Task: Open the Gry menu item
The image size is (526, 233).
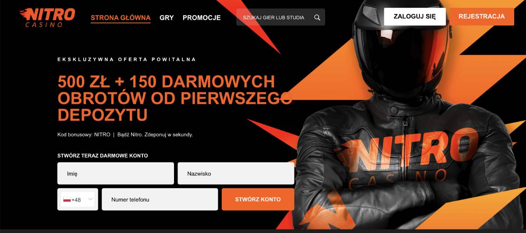Action: pyautogui.click(x=167, y=18)
